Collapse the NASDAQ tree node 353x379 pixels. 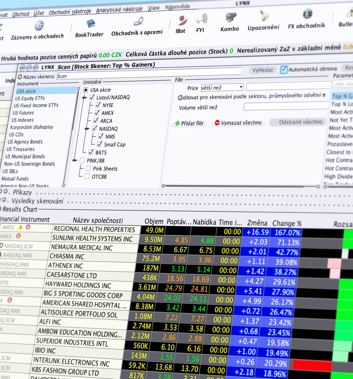[87, 129]
